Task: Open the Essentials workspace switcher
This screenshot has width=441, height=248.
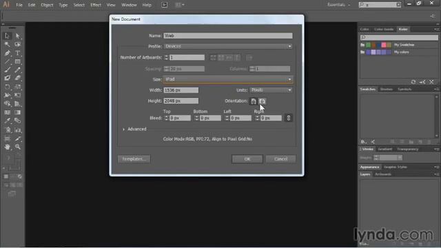Action: [x=339, y=5]
